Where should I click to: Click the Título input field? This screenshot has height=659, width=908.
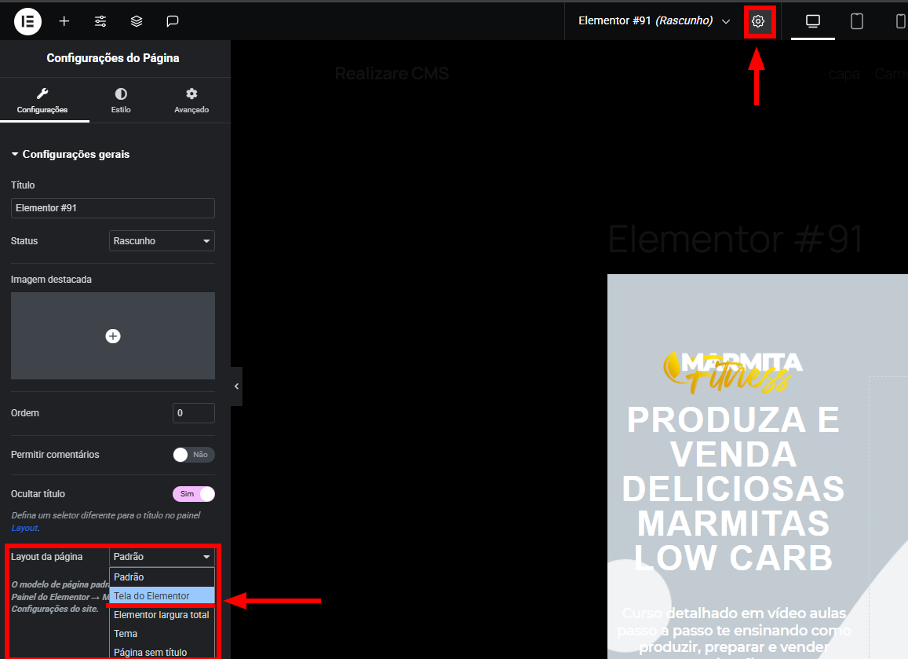pyautogui.click(x=113, y=208)
